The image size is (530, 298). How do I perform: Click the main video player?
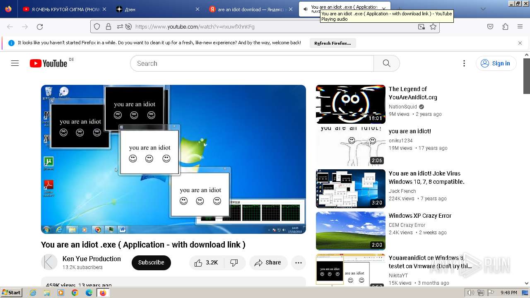point(173,159)
